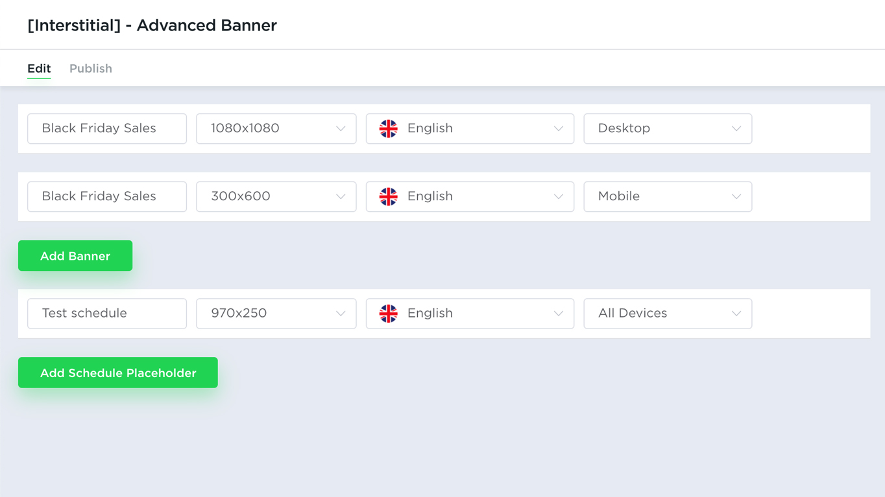Click the chevron arrow in the All Devices dropdown
885x497 pixels.
736,314
